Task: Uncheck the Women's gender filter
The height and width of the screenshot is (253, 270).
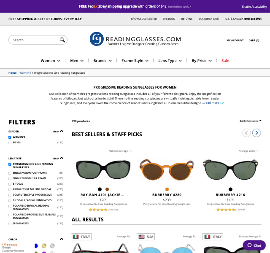Action: click(x=10, y=137)
